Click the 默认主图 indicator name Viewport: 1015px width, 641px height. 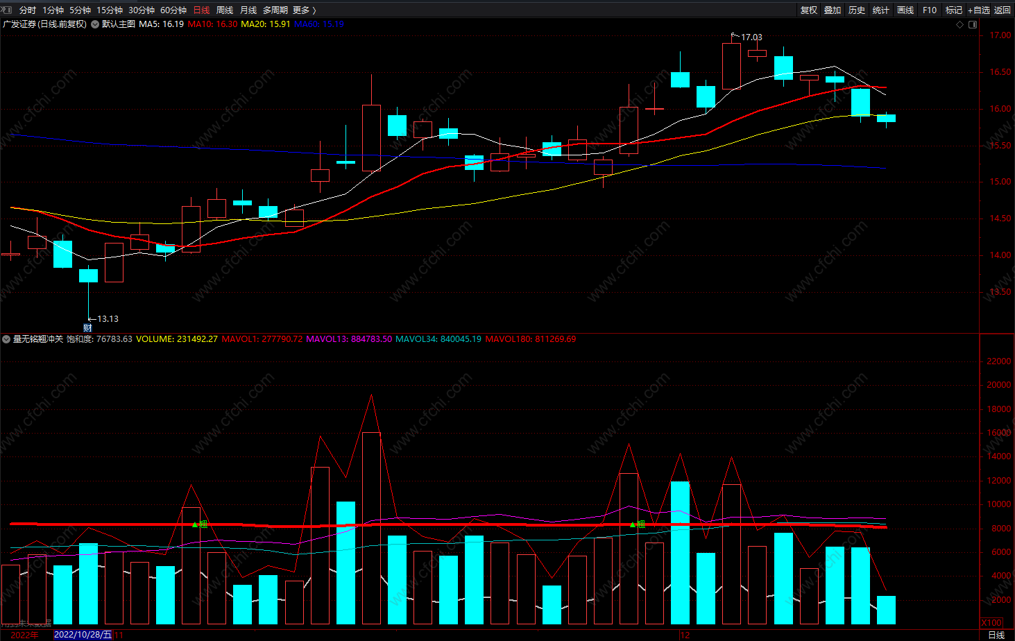point(119,24)
